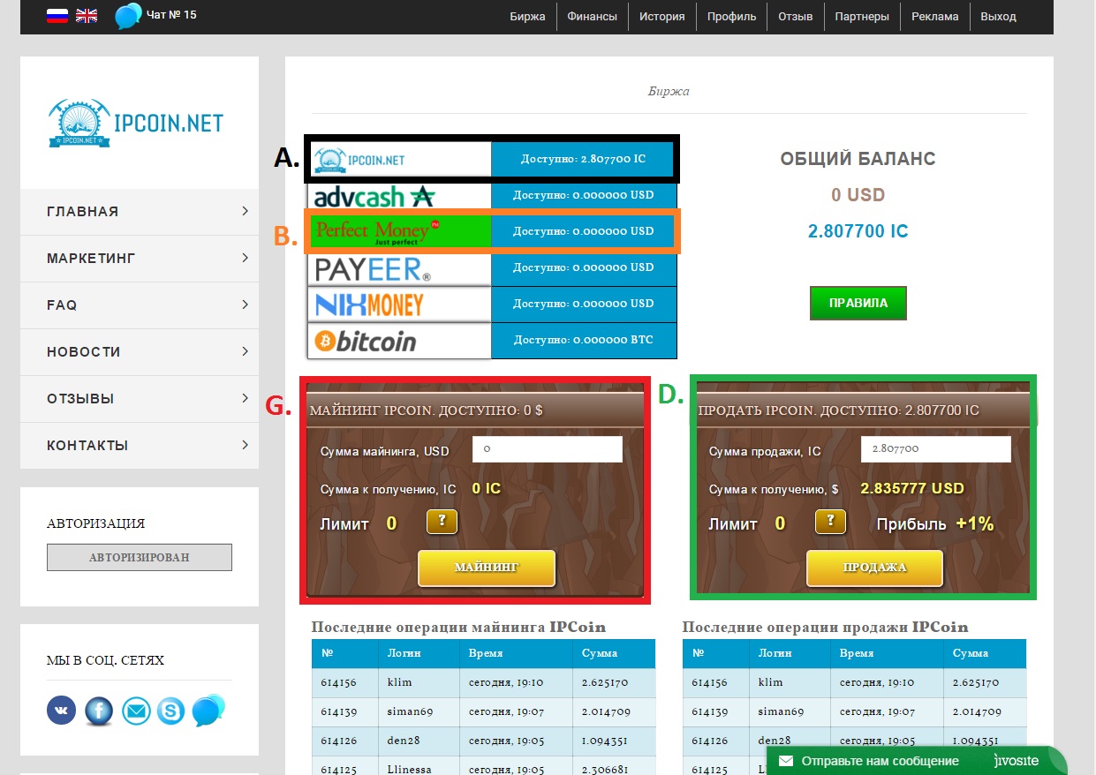Open the Отправьте нам сообщение chat widget
This screenshot has height=775, width=1096.
(917, 761)
